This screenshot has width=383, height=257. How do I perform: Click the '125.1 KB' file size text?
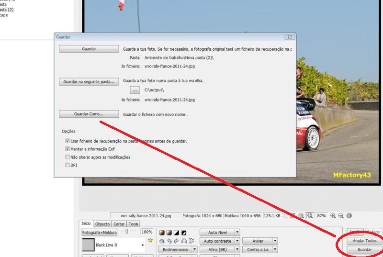(x=272, y=216)
